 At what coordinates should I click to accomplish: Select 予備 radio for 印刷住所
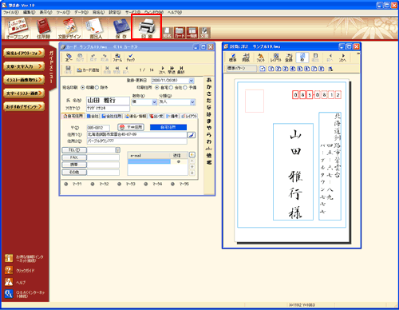pyautogui.click(x=185, y=87)
